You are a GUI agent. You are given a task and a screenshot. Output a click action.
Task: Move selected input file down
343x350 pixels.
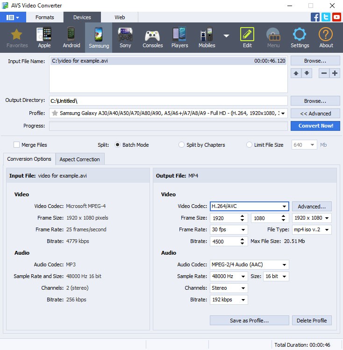[307, 73]
